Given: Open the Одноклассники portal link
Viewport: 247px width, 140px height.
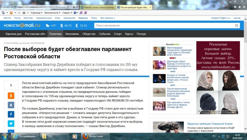Looking at the screenshot, I should pyautogui.click(x=44, y=18).
